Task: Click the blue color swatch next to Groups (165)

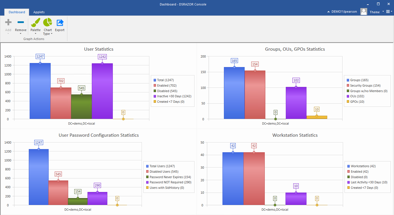Action: (348, 80)
